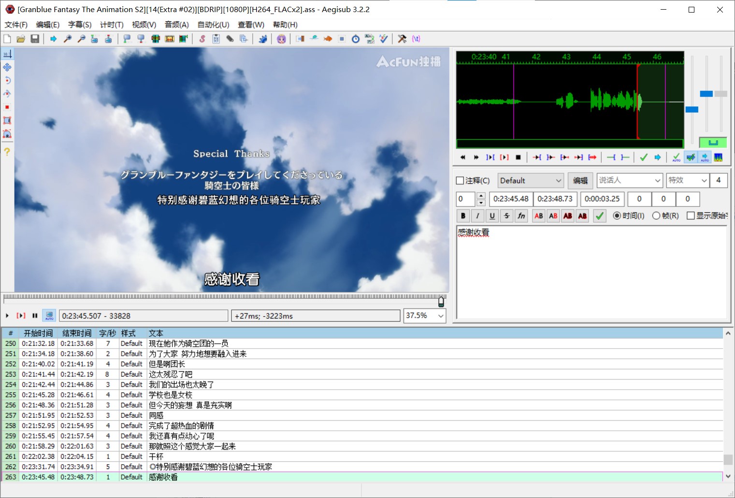
Task: Apply underline with U button
Action: pyautogui.click(x=492, y=216)
